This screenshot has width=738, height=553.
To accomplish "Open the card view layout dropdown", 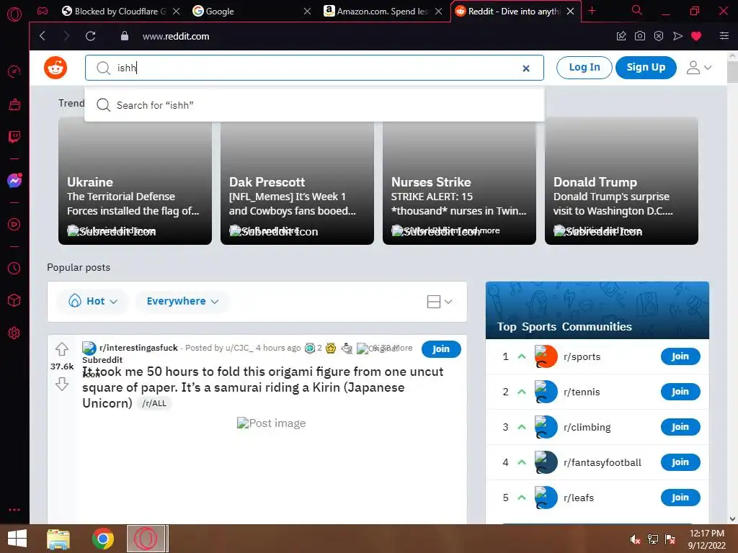I will point(439,302).
